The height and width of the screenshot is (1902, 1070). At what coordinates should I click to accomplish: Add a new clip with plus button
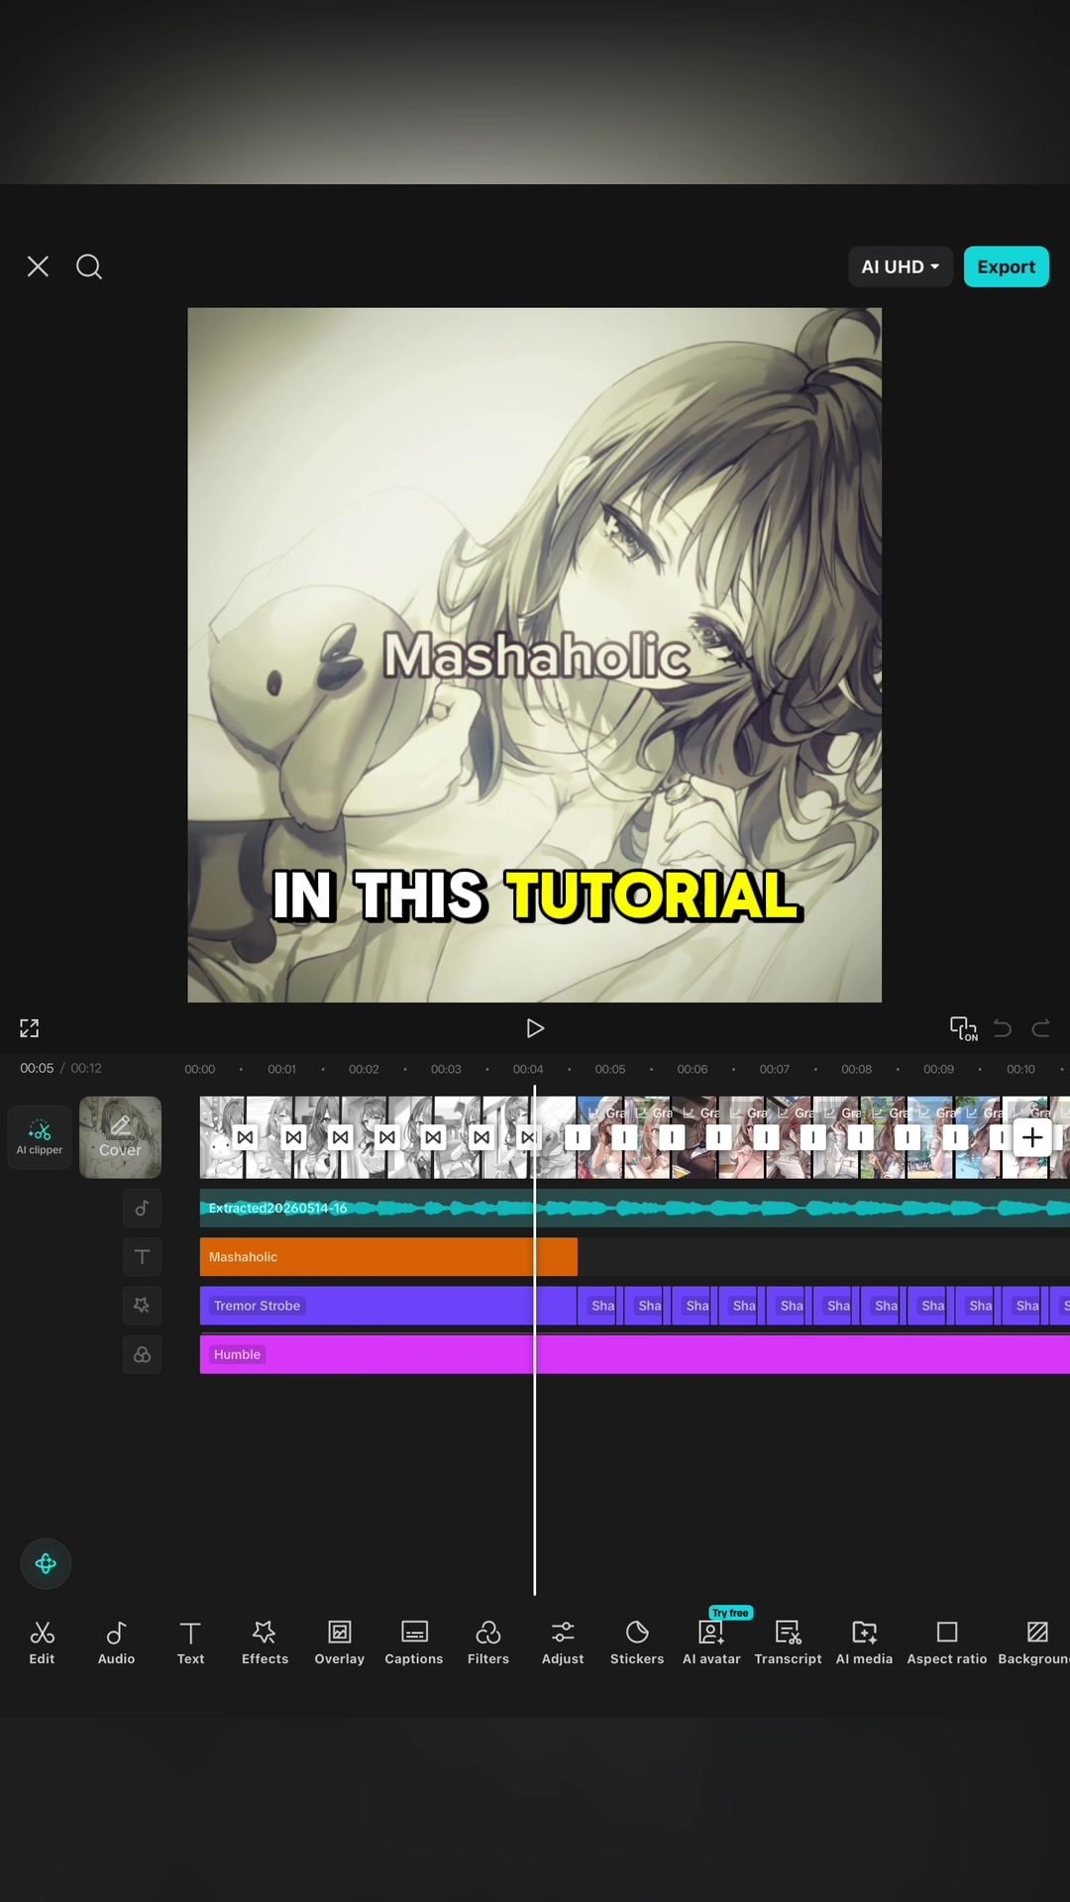click(1031, 1137)
